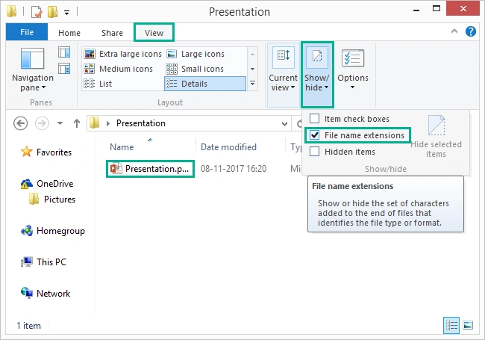The height and width of the screenshot is (340, 485).
Task: Open the Navigation pane dropdown
Action: (x=33, y=69)
